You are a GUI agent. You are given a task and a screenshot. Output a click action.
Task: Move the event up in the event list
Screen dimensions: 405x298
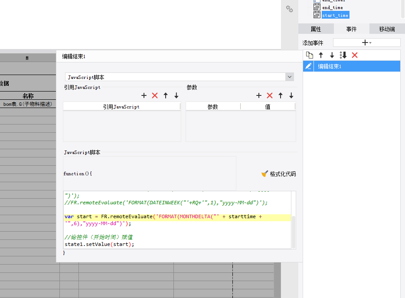pos(321,55)
